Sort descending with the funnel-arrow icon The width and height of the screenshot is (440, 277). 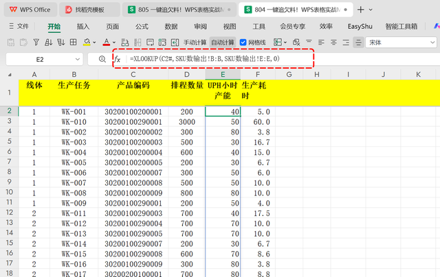(x=61, y=43)
